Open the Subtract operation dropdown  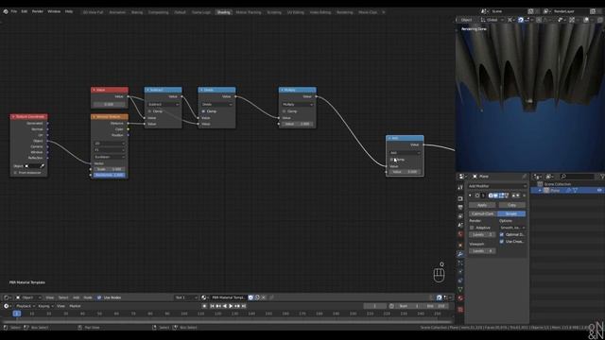[164, 105]
